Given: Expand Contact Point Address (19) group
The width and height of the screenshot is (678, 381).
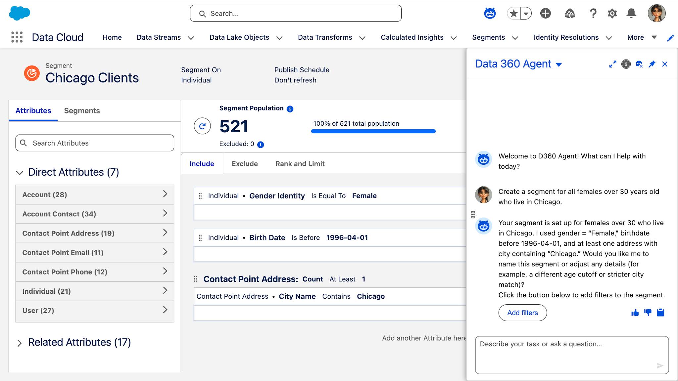Looking at the screenshot, I should [95, 233].
